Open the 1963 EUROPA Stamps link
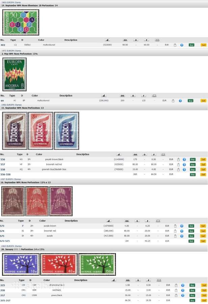 pyautogui.click(x=11, y=246)
